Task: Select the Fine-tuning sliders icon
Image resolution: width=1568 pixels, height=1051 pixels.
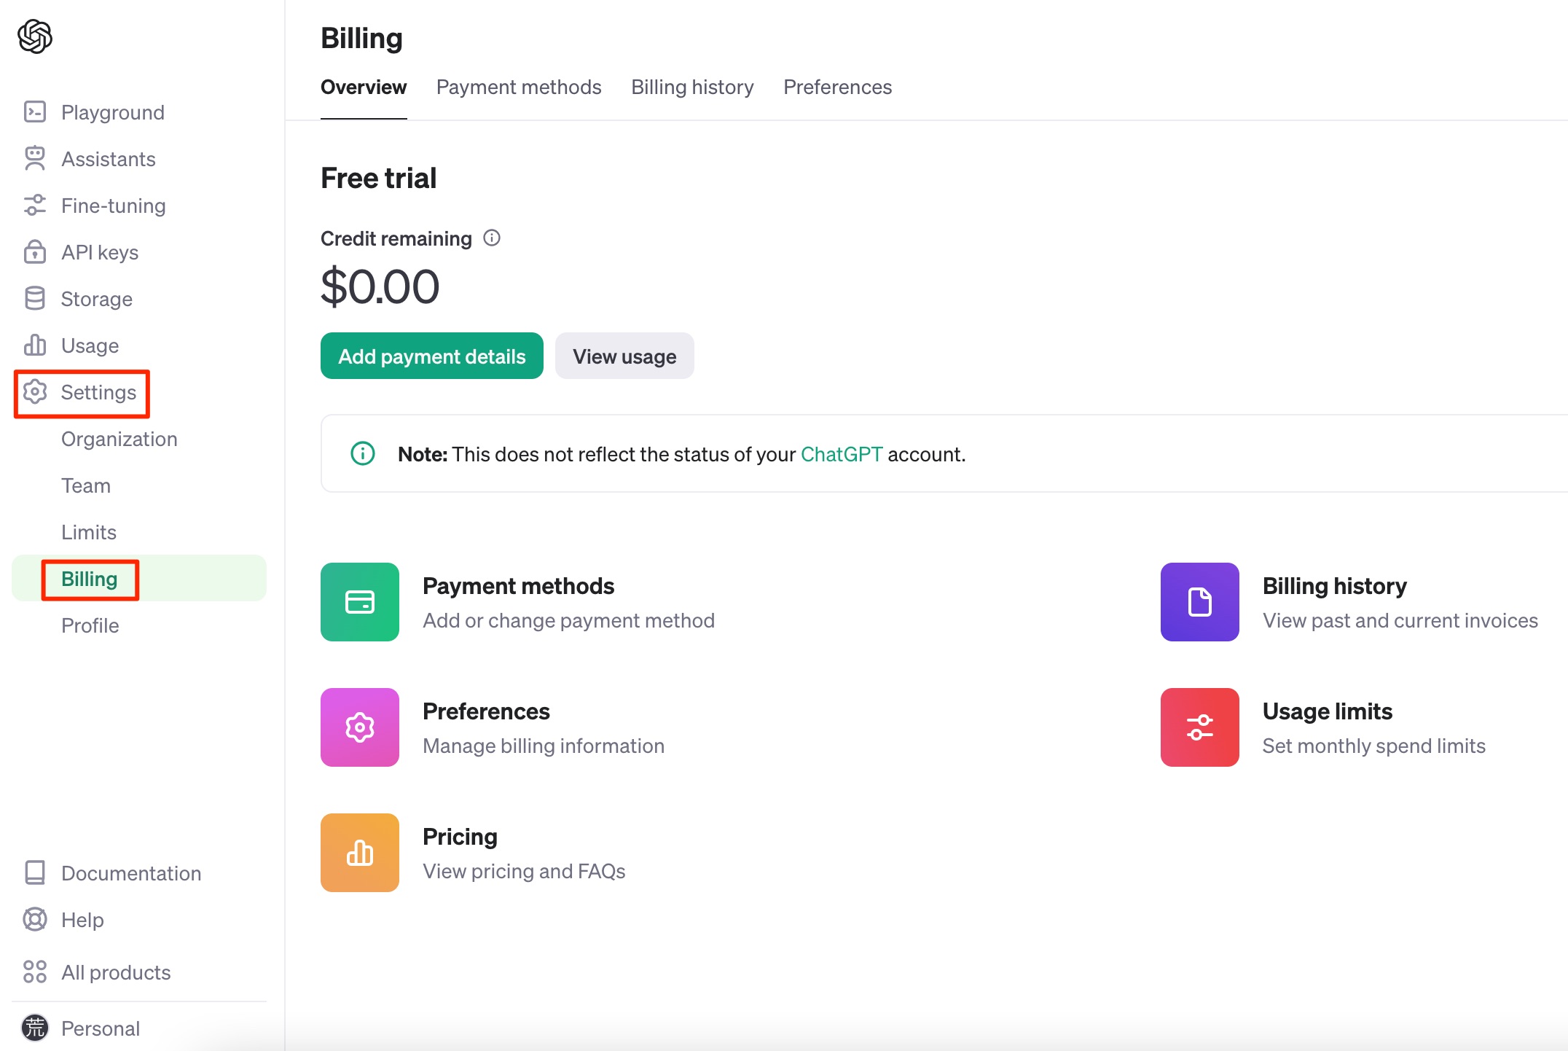Action: click(x=35, y=206)
